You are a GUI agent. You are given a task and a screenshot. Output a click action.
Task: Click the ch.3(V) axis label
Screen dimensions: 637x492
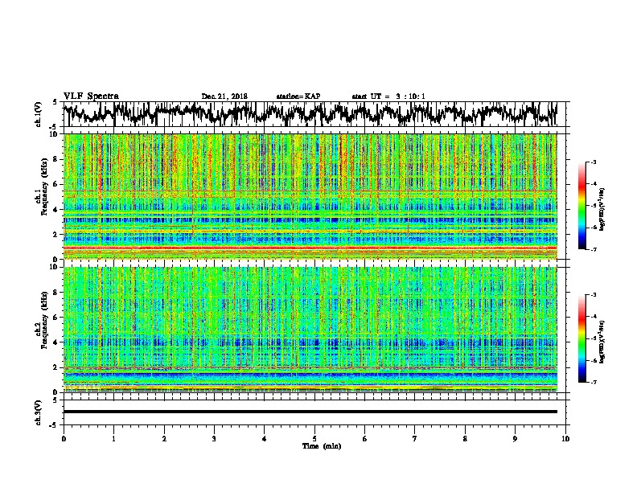pyautogui.click(x=39, y=412)
